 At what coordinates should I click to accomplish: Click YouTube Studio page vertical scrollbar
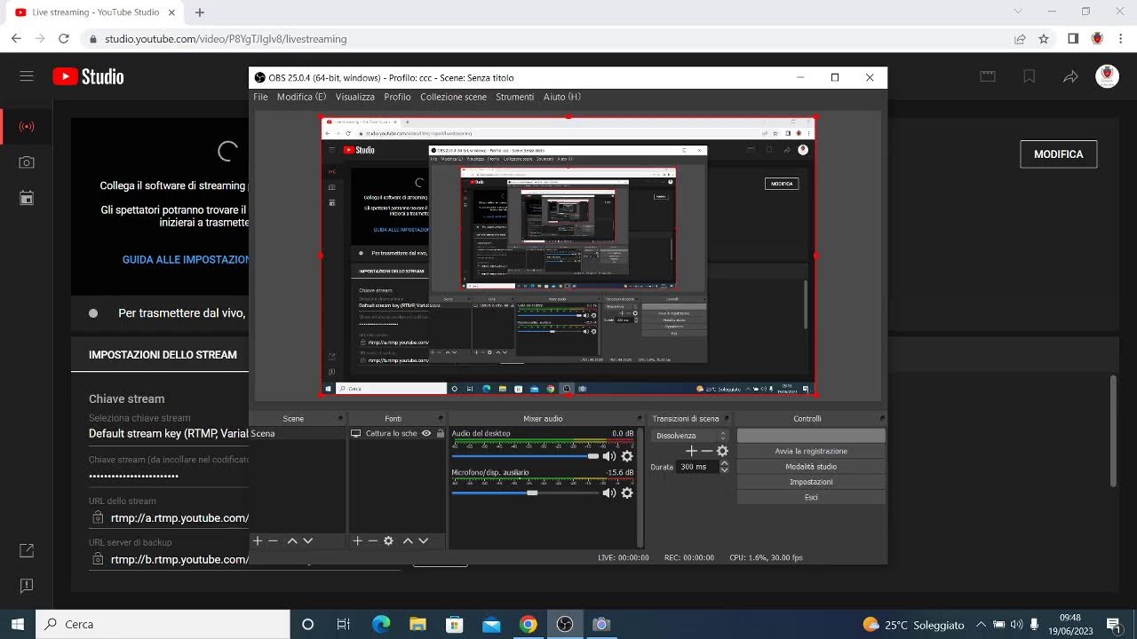1113,431
